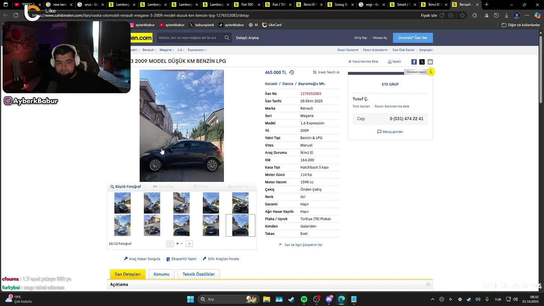Open the browser history icon
The height and width of the screenshot is (306, 544).
(x=496, y=15)
